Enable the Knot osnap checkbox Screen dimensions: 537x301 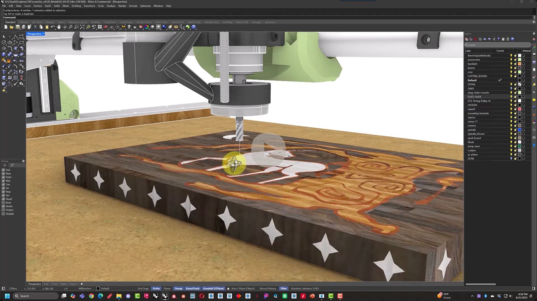[3, 203]
